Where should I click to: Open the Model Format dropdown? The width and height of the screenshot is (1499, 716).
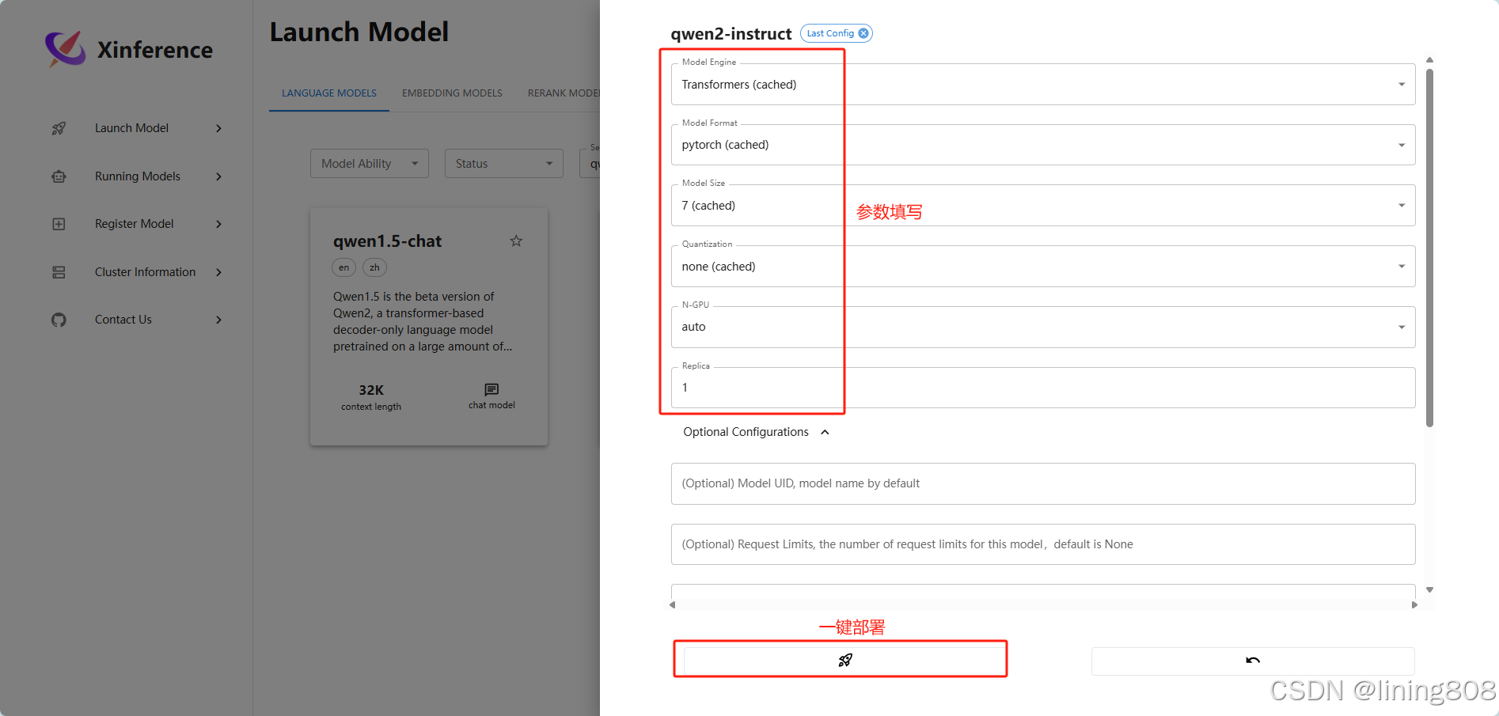tap(1042, 145)
